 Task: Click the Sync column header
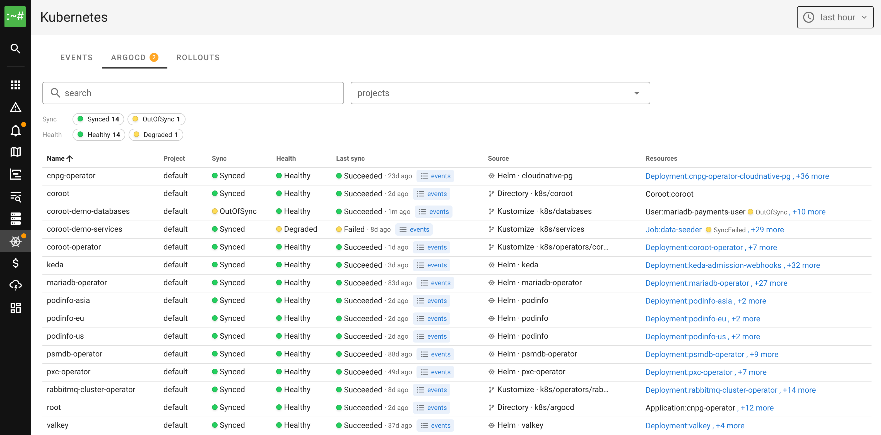(x=219, y=158)
